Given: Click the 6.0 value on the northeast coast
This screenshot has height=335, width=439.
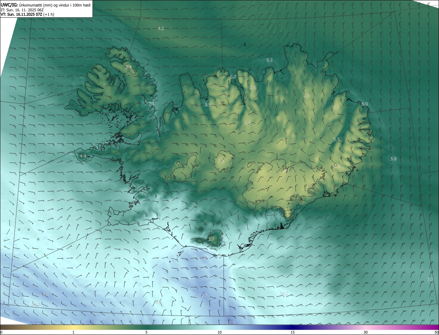Looking at the screenshot, I should (x=365, y=104).
